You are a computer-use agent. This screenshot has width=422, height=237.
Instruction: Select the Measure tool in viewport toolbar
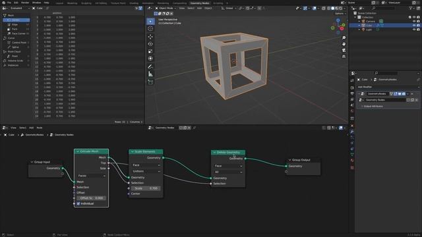150,74
